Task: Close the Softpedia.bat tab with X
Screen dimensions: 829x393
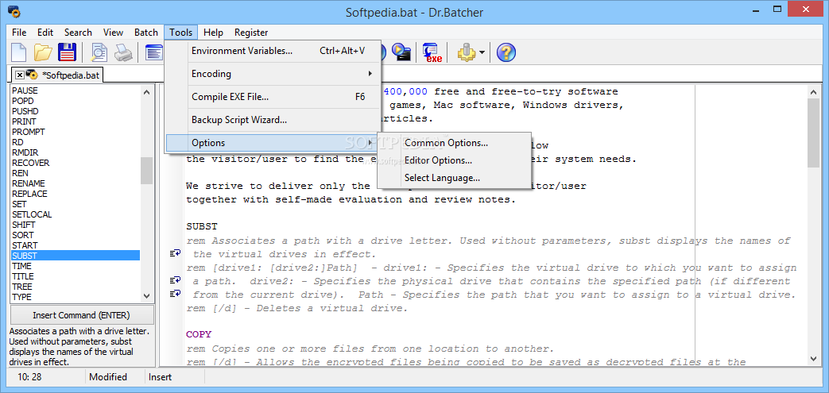Action: (x=19, y=75)
